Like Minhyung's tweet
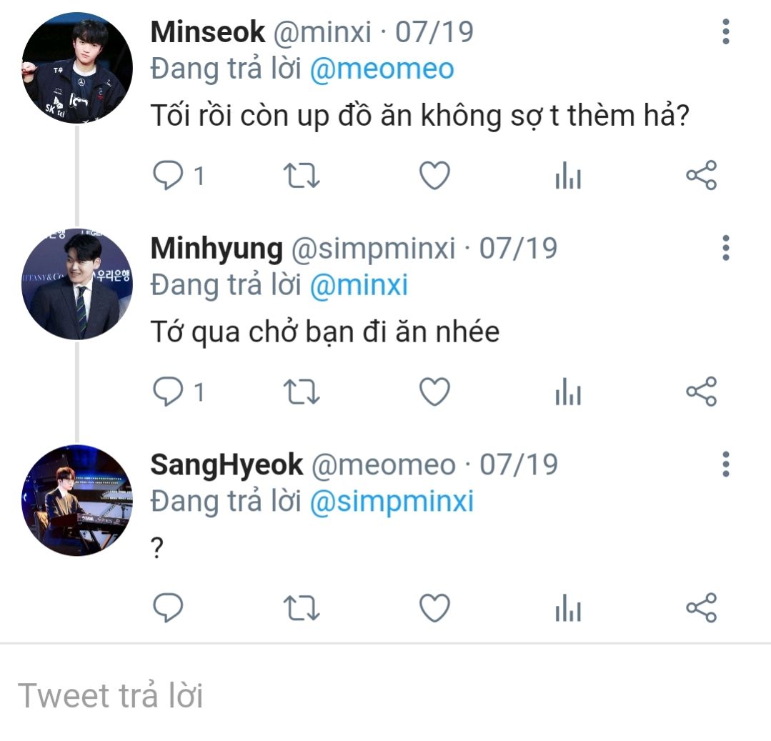771x741 pixels. (x=433, y=392)
